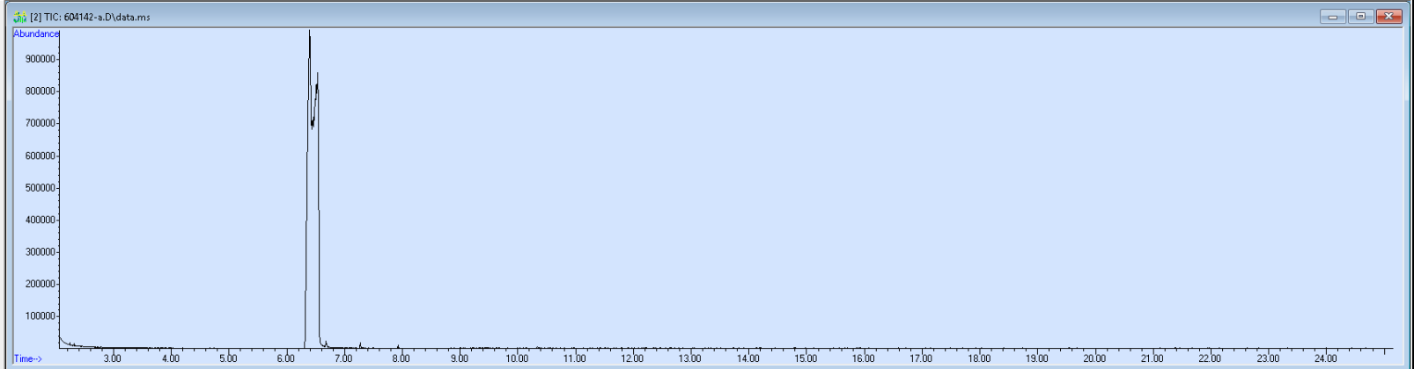This screenshot has width=1414, height=369.
Task: Click the 21.00 time axis label
Action: (x=1153, y=358)
